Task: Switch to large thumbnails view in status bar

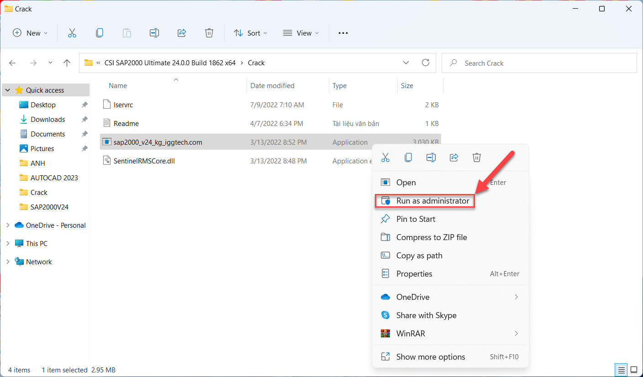Action: (x=634, y=369)
